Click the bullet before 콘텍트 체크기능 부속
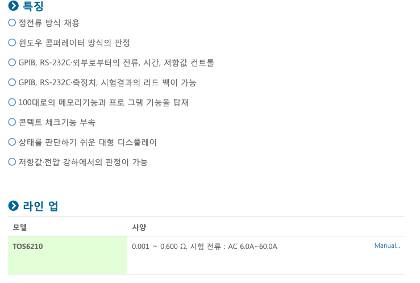Image resolution: width=420 pixels, height=283 pixels. (12, 122)
